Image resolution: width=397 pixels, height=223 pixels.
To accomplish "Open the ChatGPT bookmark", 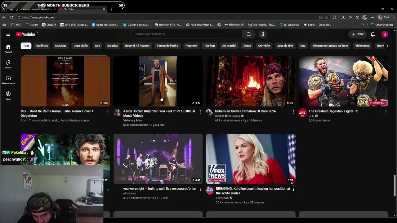I will click(x=49, y=25).
